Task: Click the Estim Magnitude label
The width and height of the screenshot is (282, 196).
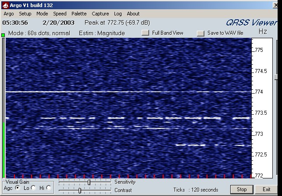Action: (102, 33)
